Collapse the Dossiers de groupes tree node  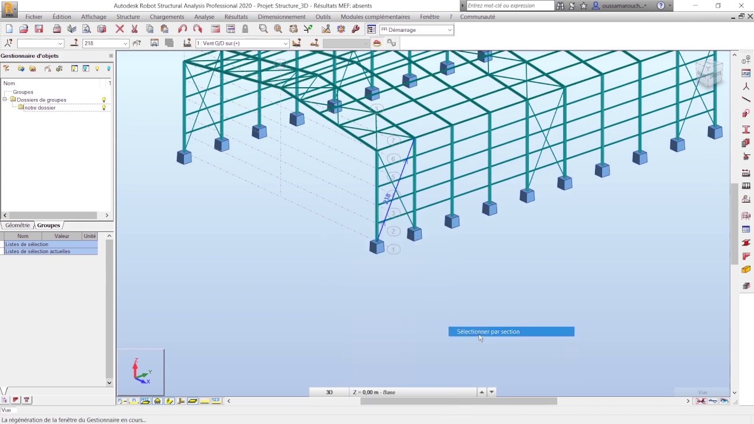pos(5,100)
